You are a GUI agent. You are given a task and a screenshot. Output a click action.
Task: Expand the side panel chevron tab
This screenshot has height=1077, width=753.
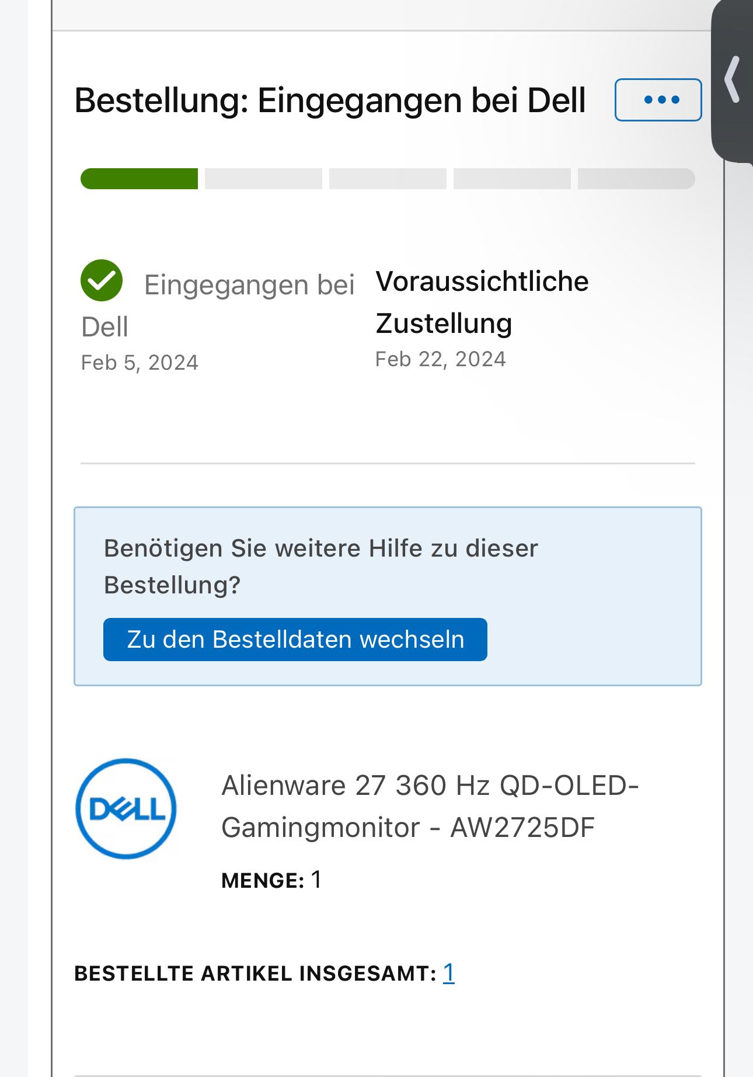point(732,80)
